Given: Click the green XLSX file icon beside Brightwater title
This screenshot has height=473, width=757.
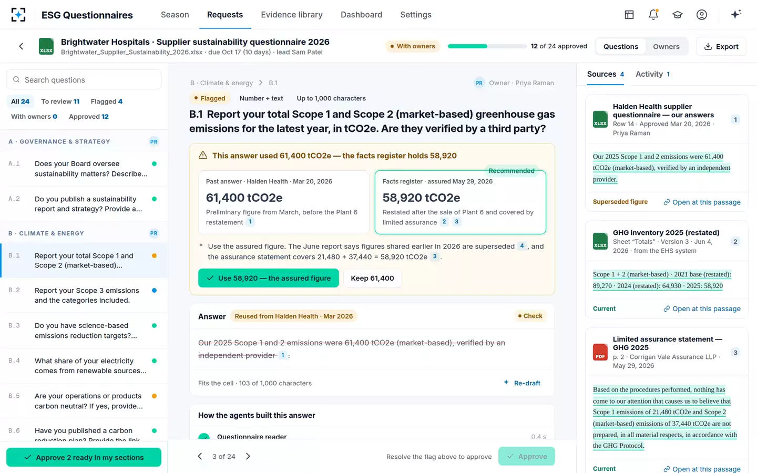Looking at the screenshot, I should (46, 46).
